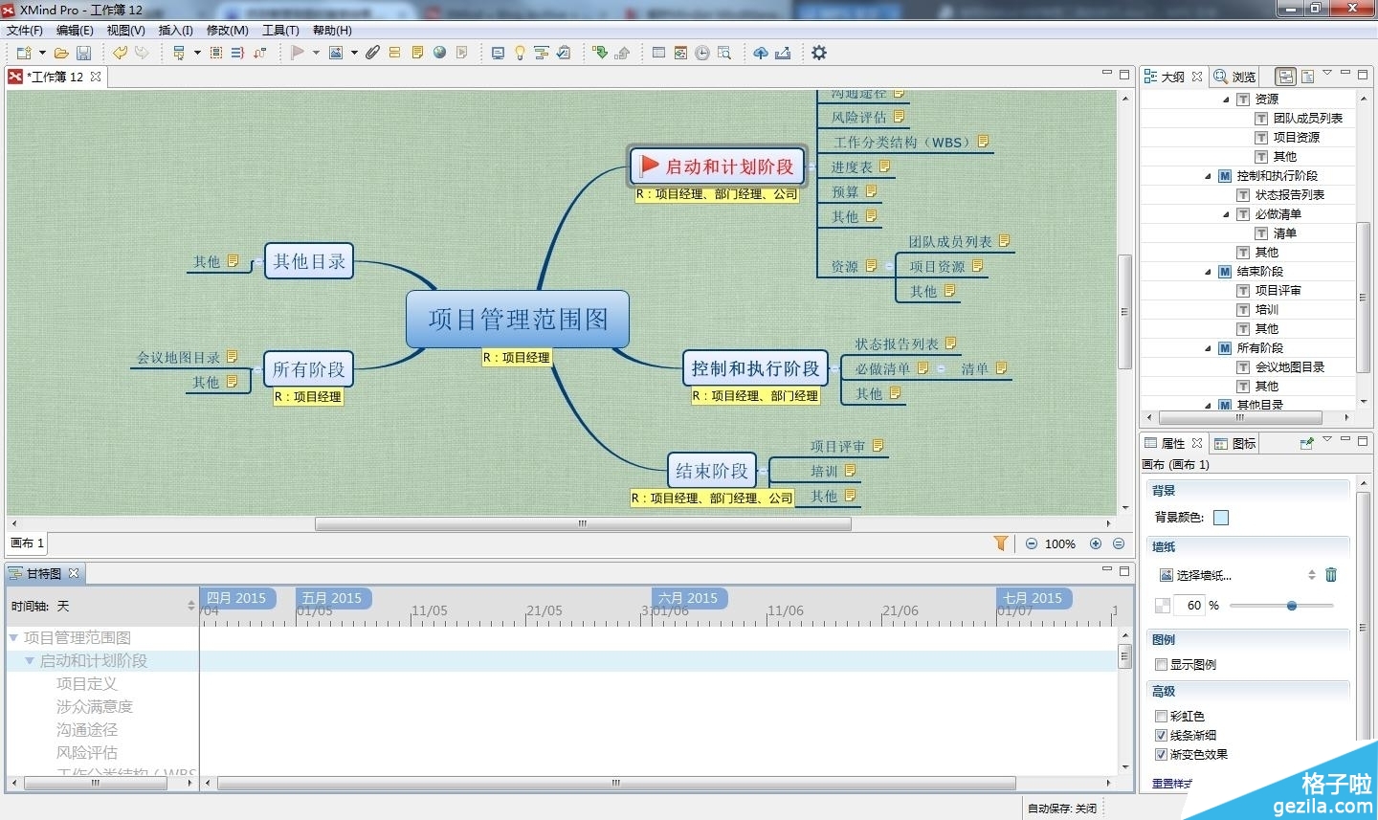This screenshot has width=1378, height=820.
Task: Save the workbook with the floppy icon
Action: click(x=84, y=53)
